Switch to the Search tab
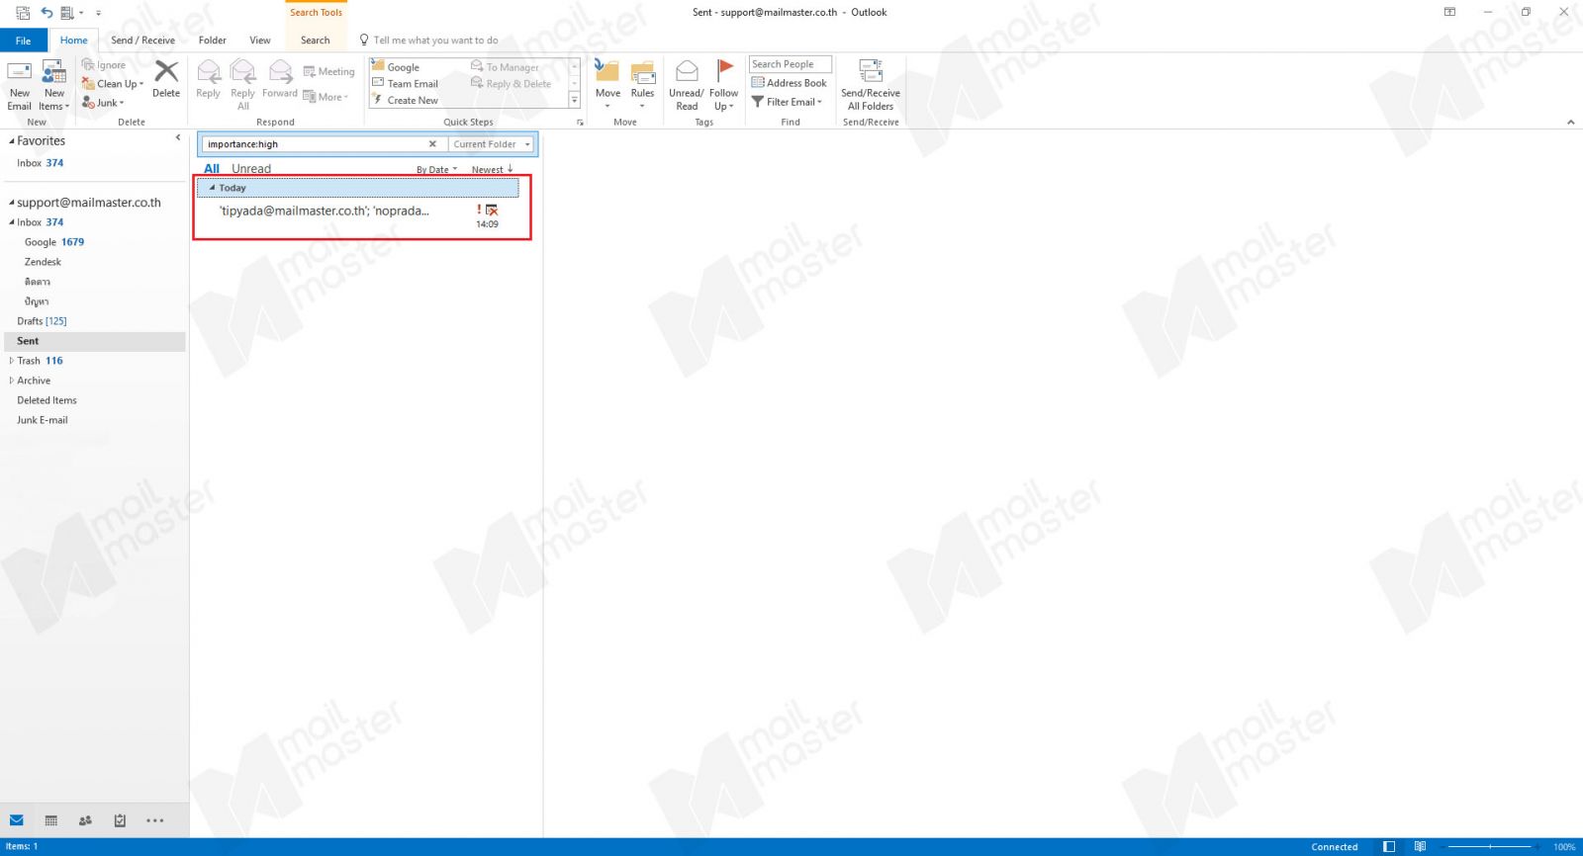This screenshot has height=856, width=1583. pos(316,41)
